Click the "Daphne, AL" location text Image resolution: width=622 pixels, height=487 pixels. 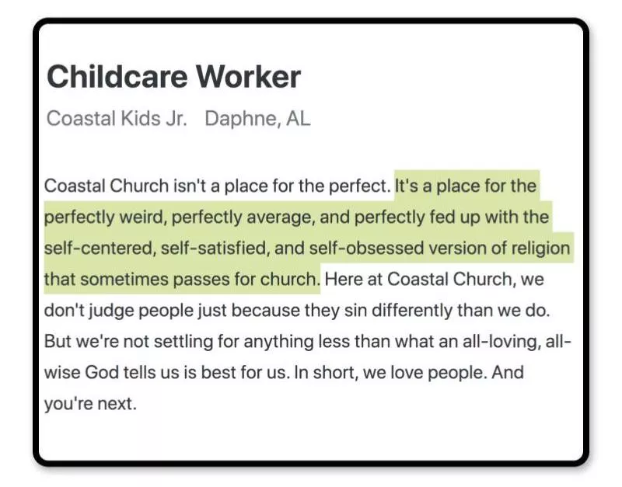click(x=257, y=119)
